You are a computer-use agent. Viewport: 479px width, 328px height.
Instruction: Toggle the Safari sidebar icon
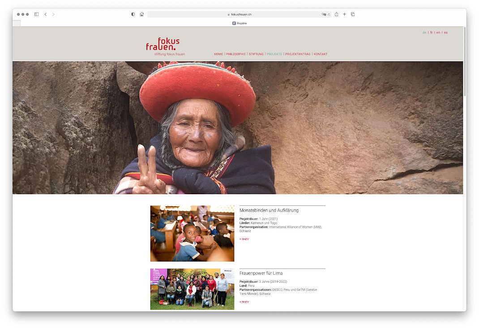coord(36,14)
